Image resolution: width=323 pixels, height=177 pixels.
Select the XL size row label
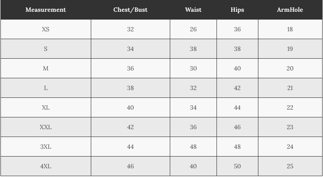pos(45,107)
